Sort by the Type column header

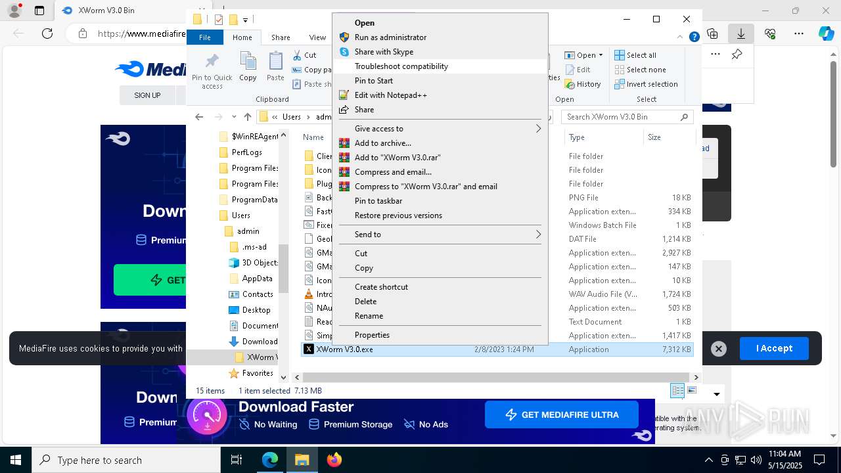pyautogui.click(x=603, y=137)
